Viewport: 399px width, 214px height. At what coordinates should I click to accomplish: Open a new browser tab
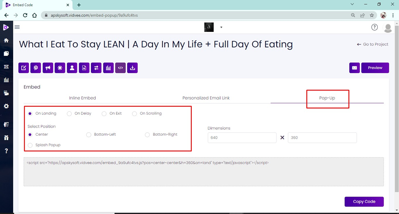pos(79,5)
